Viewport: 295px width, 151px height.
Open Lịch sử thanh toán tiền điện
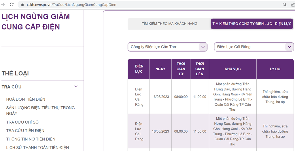(37, 148)
